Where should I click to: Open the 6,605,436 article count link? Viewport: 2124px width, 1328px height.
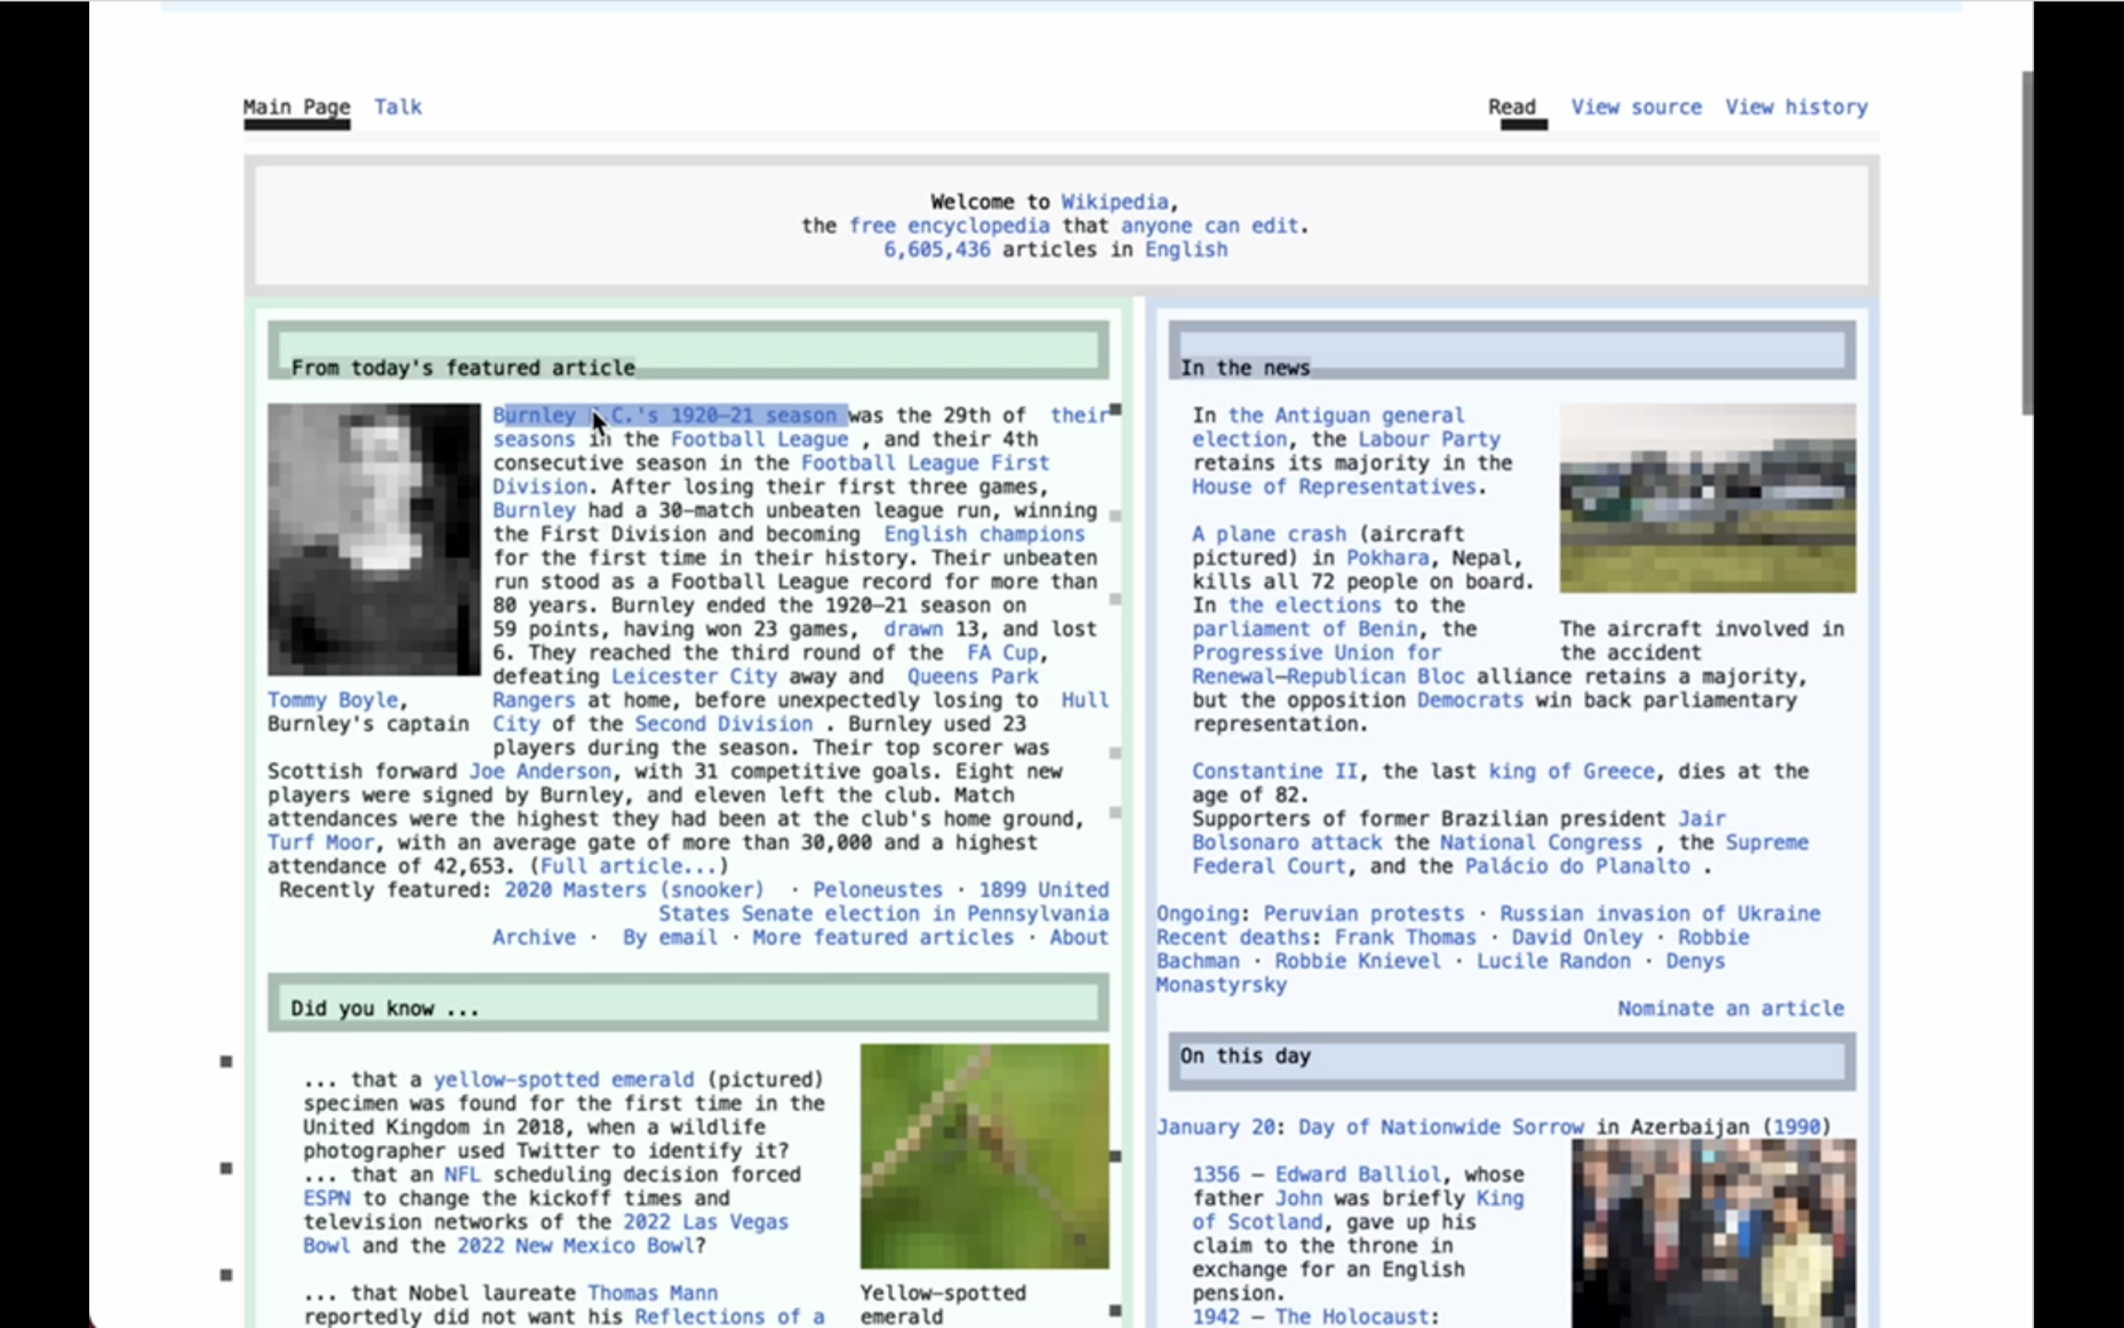pos(937,249)
